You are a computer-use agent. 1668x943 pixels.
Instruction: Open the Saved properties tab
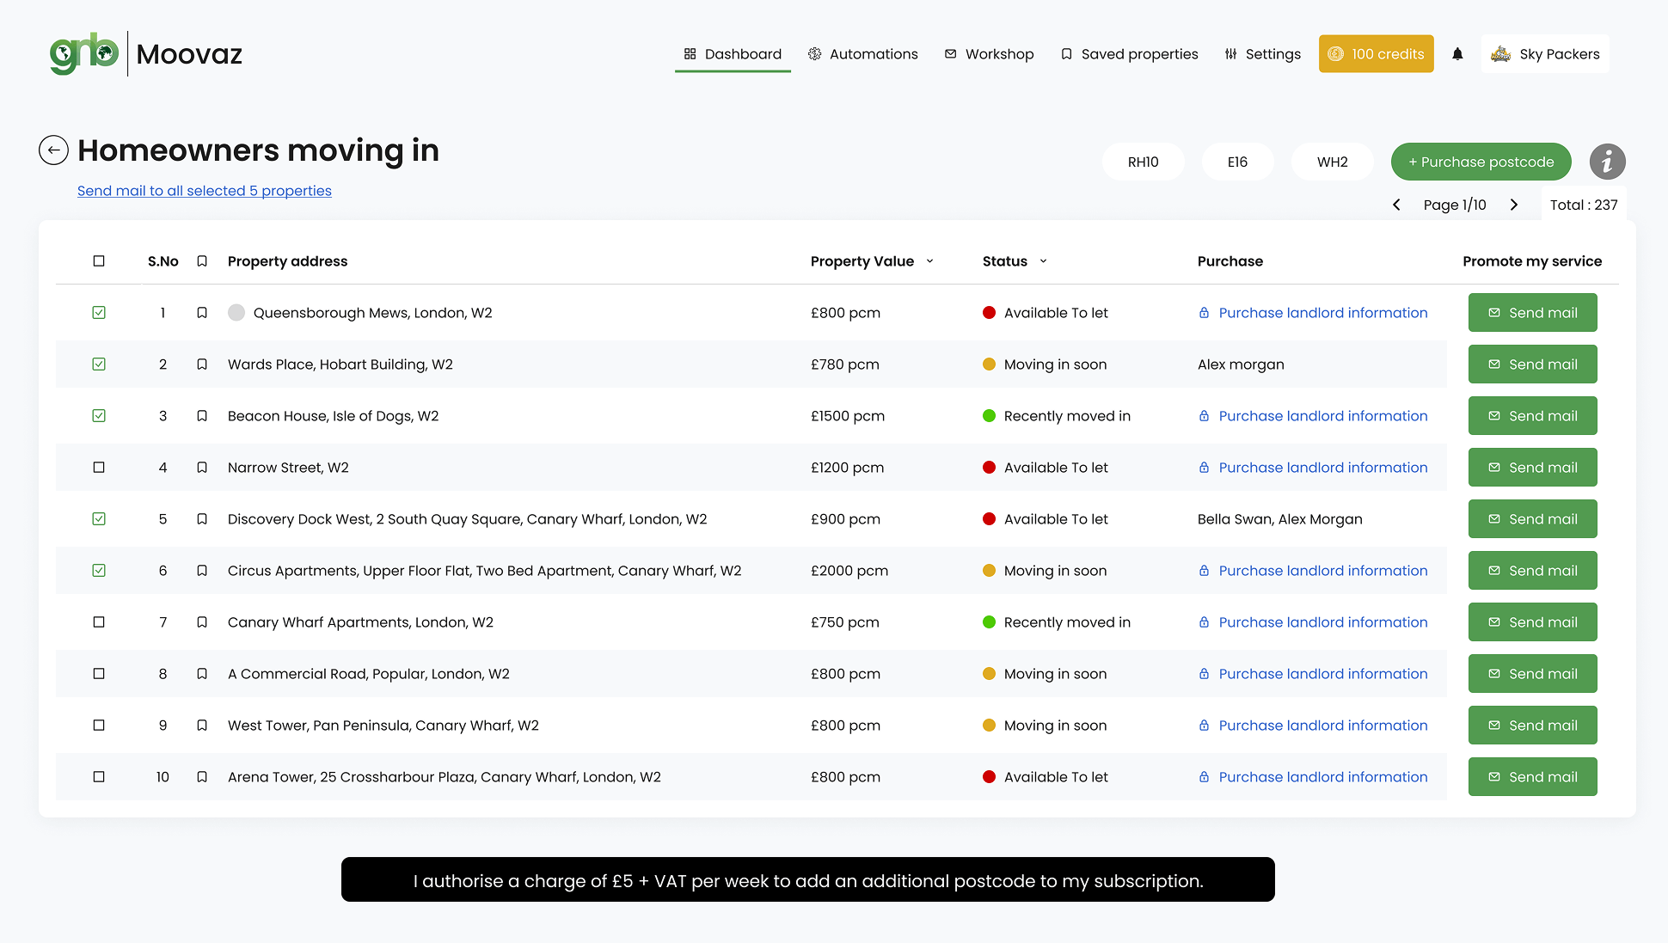pos(1129,54)
